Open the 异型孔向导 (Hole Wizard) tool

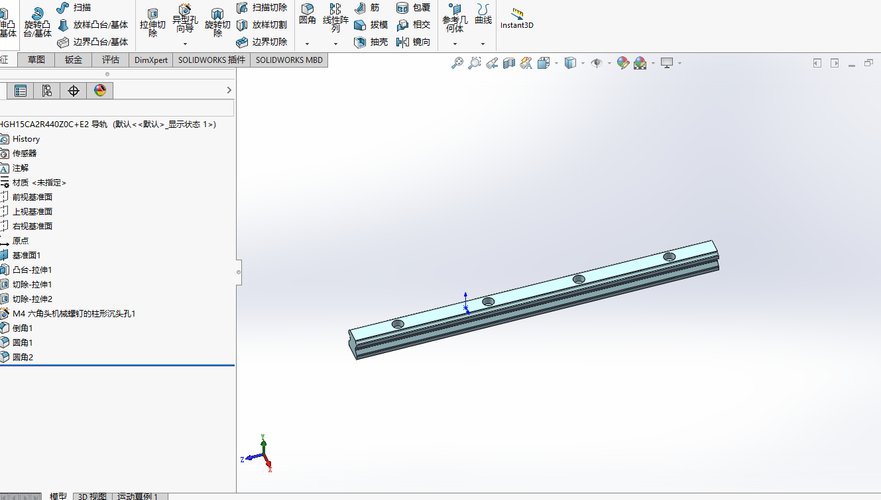point(185,19)
